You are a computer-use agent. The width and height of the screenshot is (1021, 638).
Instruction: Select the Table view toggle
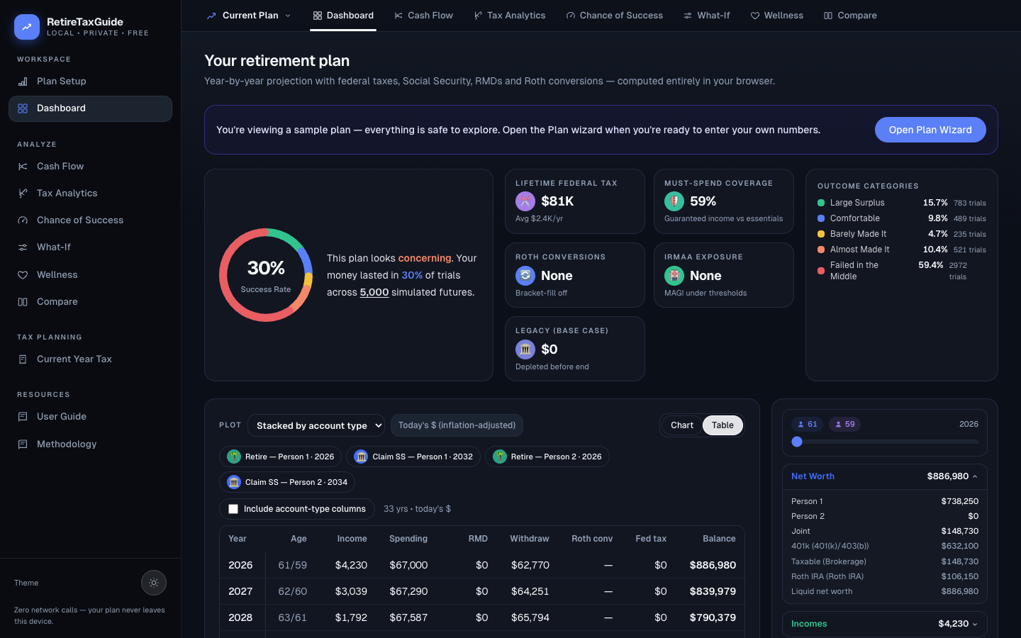pyautogui.click(x=722, y=425)
